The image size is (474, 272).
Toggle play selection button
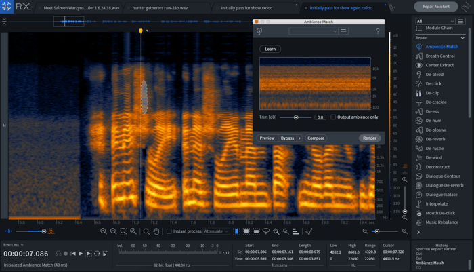[88, 254]
